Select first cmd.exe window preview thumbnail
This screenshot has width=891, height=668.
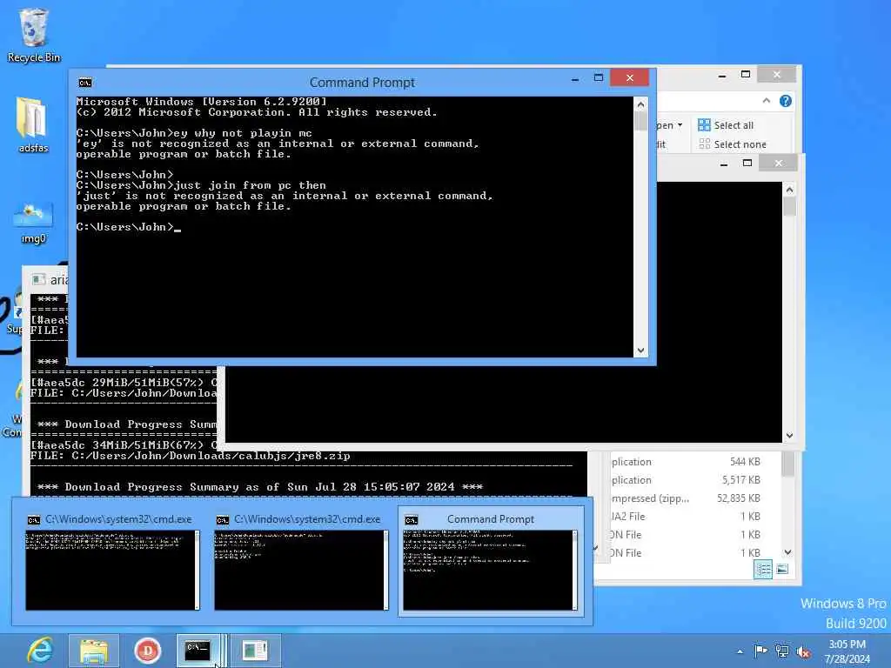(x=112, y=570)
